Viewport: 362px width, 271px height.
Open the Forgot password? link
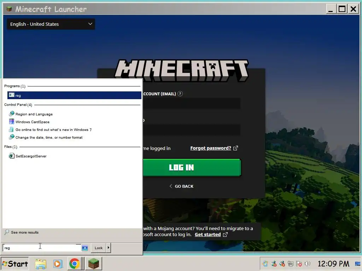(211, 148)
